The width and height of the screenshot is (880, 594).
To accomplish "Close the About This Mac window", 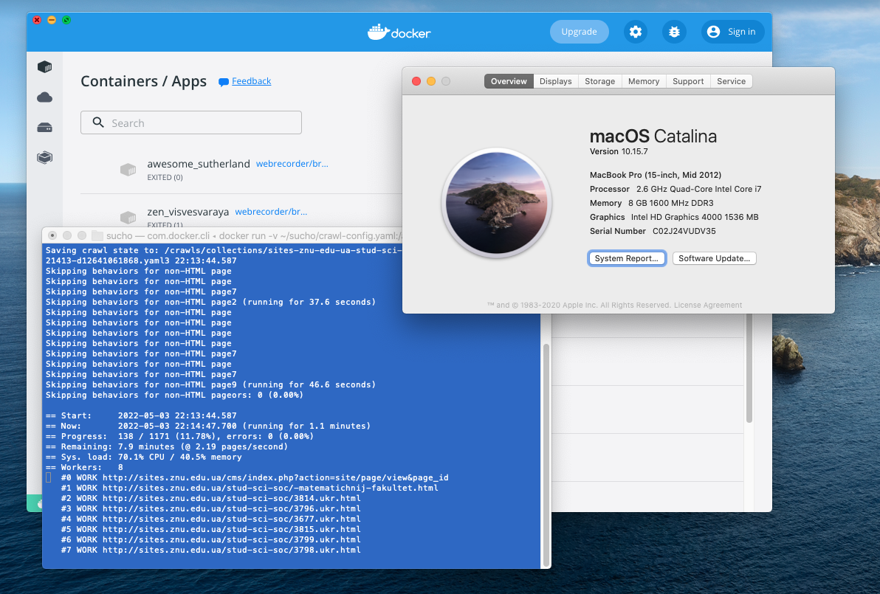I will pos(416,81).
